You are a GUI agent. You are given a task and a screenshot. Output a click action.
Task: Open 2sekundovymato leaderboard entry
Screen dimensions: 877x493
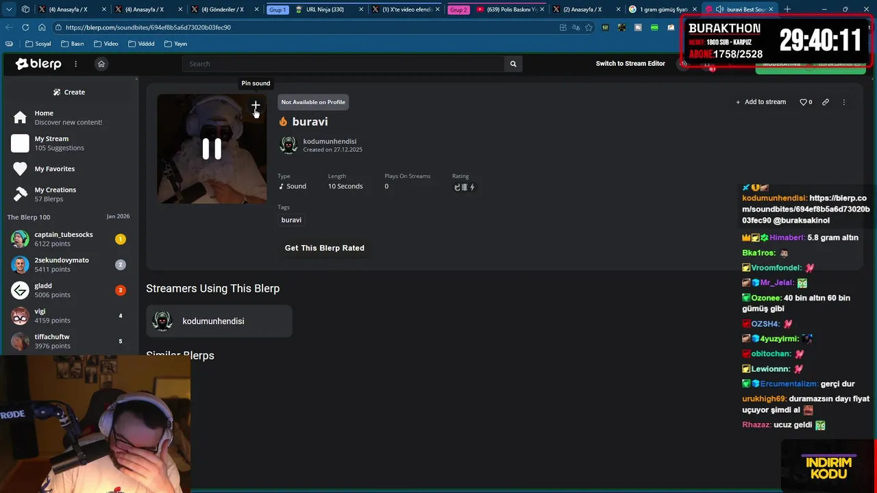tap(69, 264)
